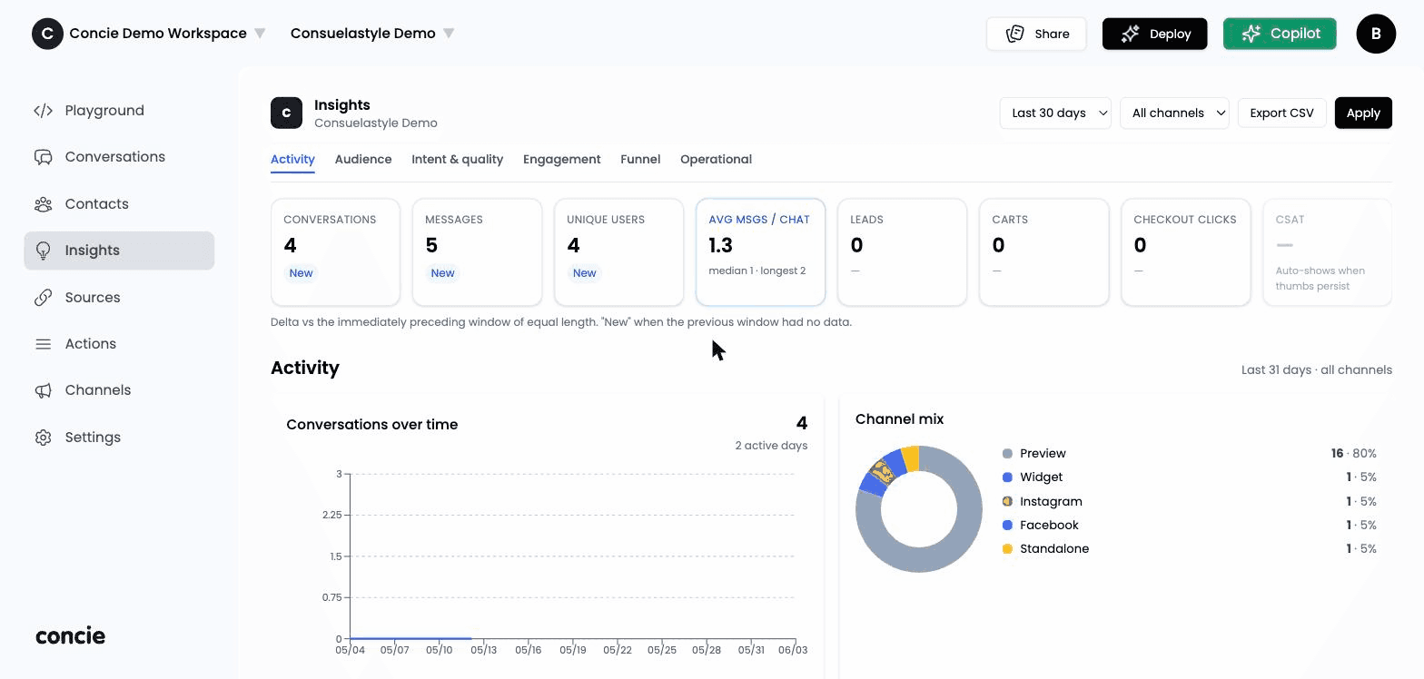
Task: Open the Operational tab
Action: 716,159
